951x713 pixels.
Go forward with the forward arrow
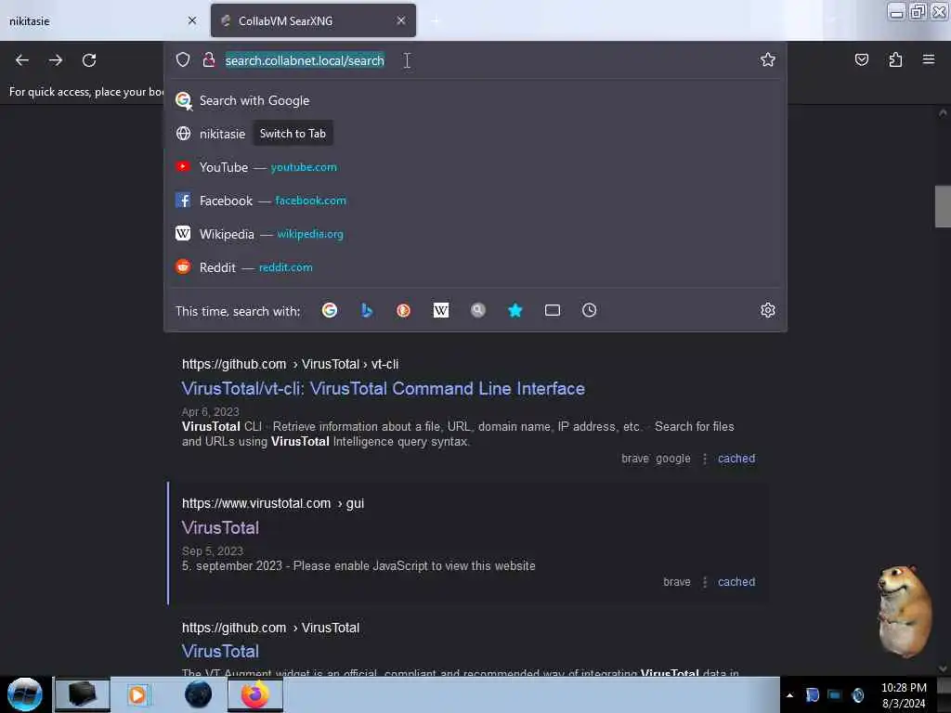click(56, 60)
